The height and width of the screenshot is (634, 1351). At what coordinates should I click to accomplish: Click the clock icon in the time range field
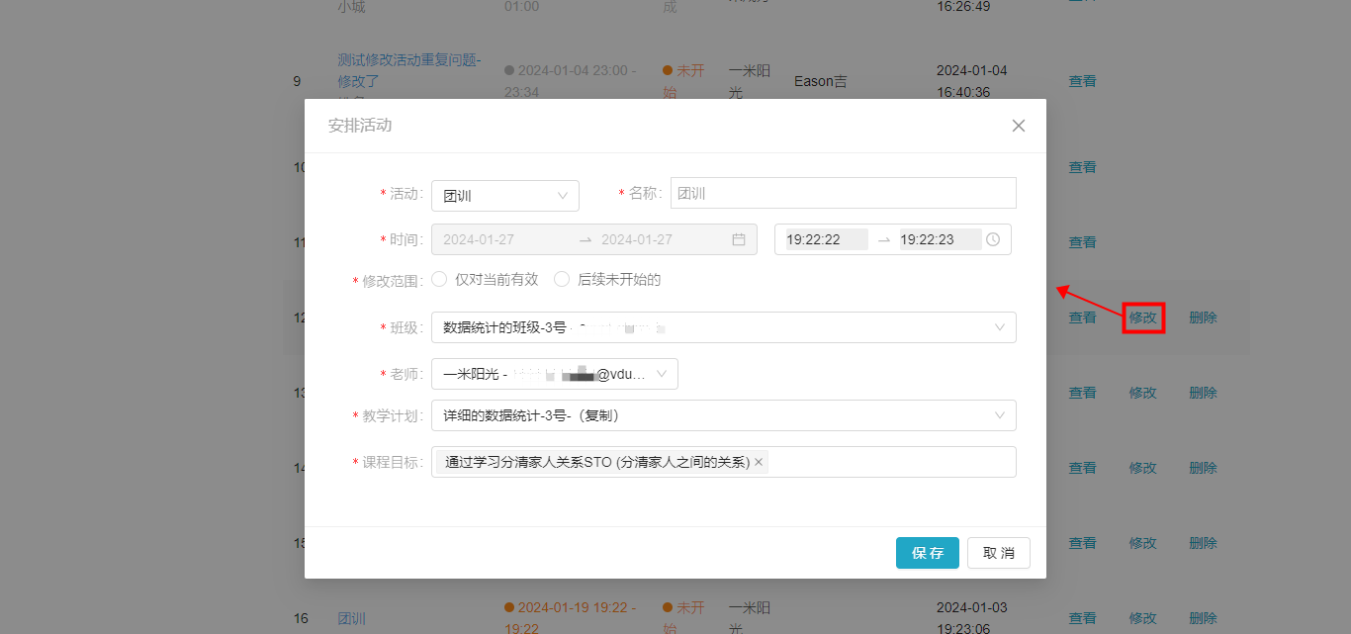click(x=993, y=239)
